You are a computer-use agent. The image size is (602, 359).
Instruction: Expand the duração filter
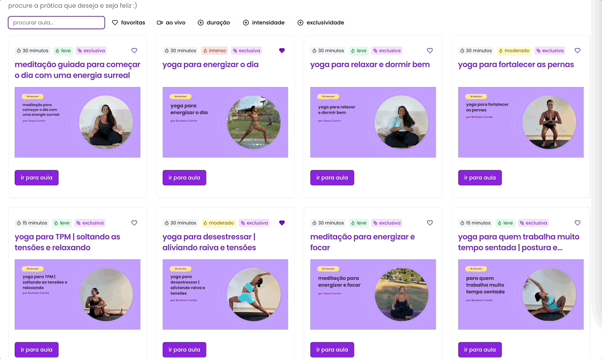point(214,22)
